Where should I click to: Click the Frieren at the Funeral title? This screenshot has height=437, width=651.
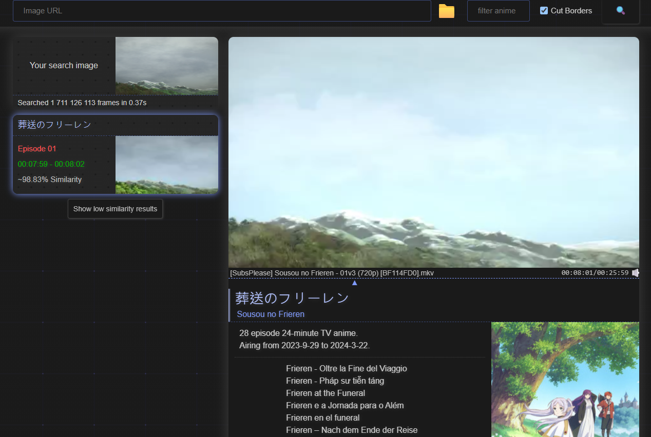[x=325, y=393]
